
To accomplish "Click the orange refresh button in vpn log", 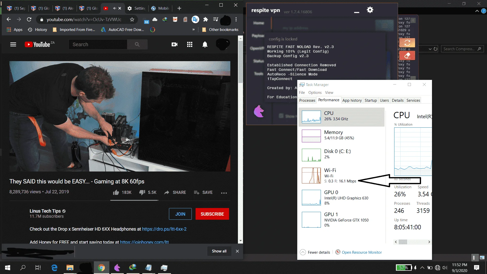I will (x=407, y=43).
